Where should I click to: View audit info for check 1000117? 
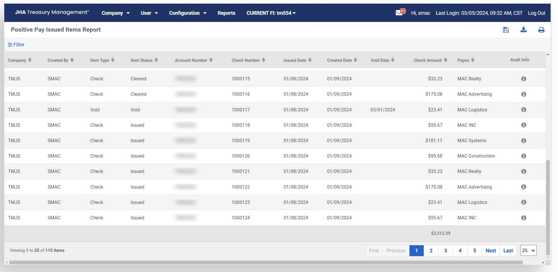[523, 110]
